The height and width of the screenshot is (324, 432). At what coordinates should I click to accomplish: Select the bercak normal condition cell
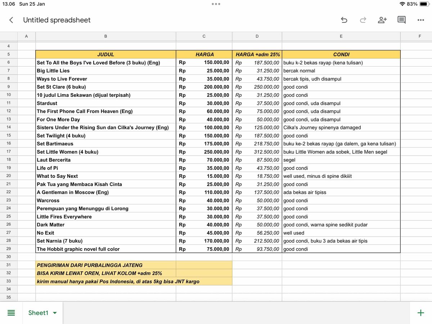click(341, 71)
